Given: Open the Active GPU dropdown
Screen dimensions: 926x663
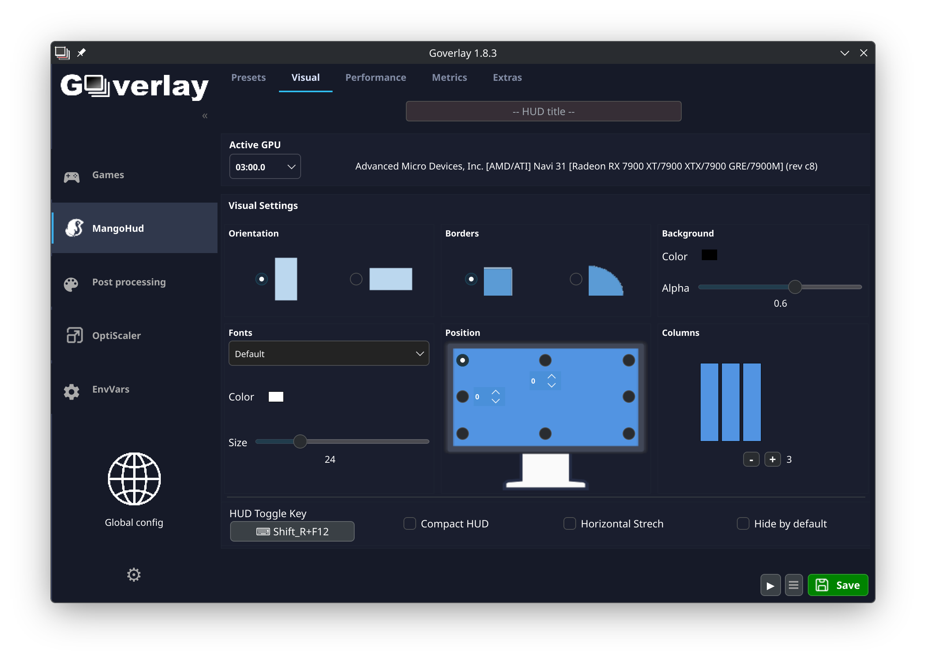Looking at the screenshot, I should pyautogui.click(x=265, y=167).
